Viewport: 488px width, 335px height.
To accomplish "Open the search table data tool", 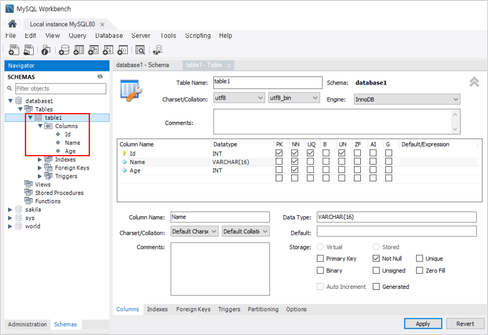I will [x=140, y=49].
